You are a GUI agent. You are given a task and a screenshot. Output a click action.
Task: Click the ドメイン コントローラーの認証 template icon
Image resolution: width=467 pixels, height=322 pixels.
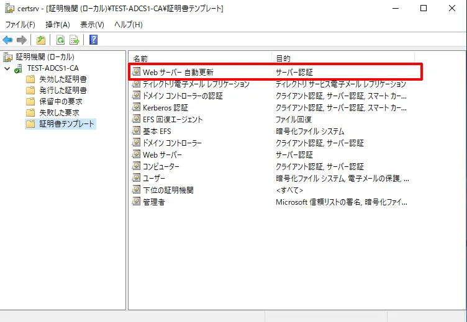pos(136,96)
